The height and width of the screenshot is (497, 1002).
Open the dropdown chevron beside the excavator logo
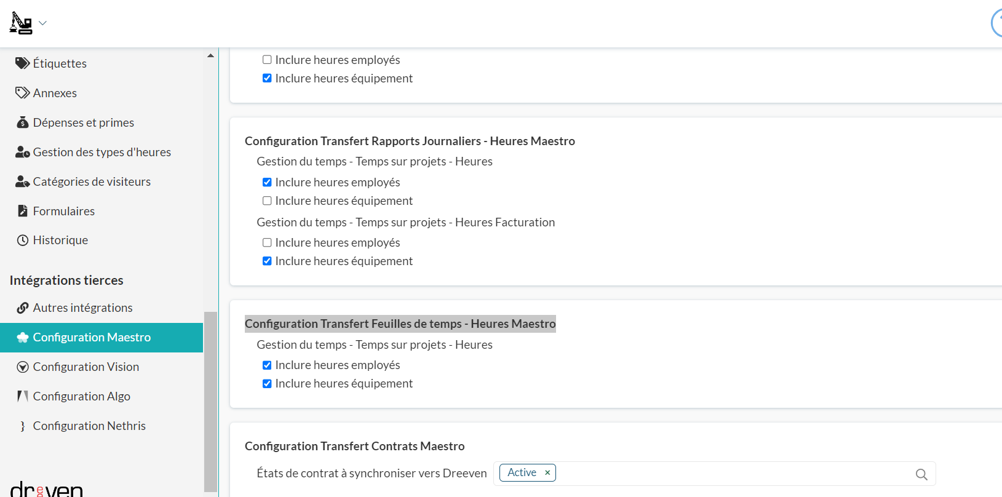point(42,23)
